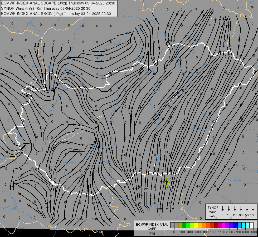The height and width of the screenshot is (237, 258).
Task: Select the magenta-pink swatch left of the 1500 tick
Action: pos(220,225)
